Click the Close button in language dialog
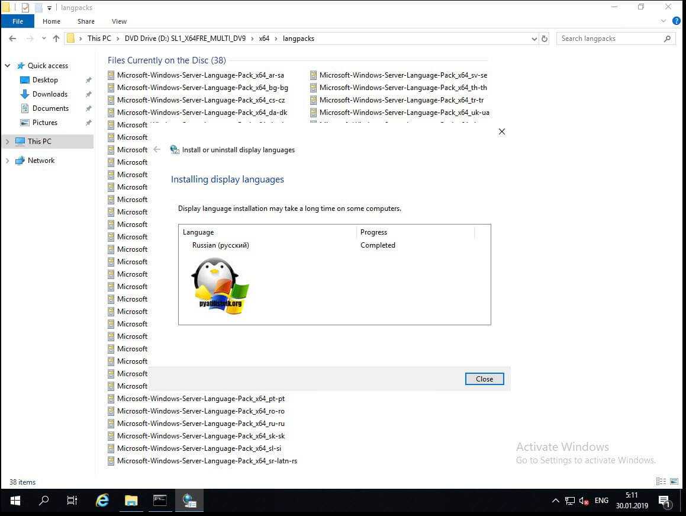This screenshot has height=516, width=686. click(x=484, y=379)
